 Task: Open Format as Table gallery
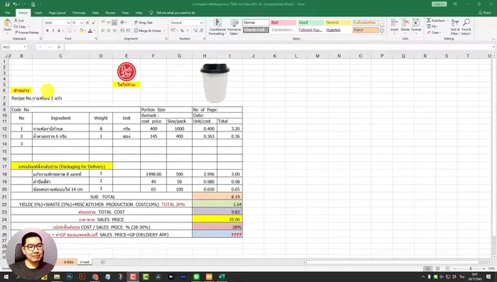tap(234, 27)
